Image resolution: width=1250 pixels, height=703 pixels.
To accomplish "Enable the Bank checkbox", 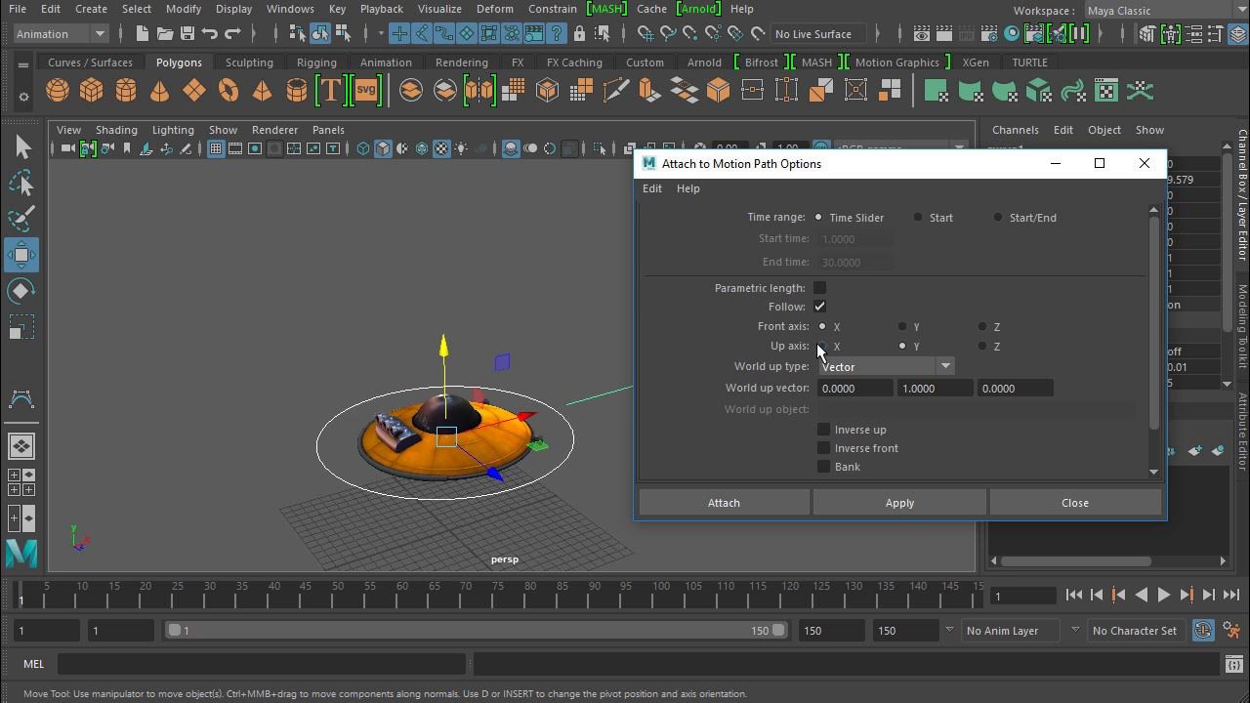I will (824, 467).
